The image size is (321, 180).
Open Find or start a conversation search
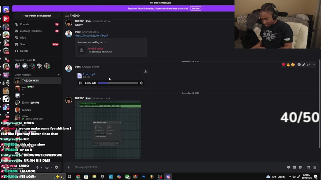37,16
